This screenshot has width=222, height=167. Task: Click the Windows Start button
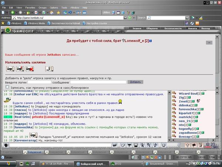[8, 164]
